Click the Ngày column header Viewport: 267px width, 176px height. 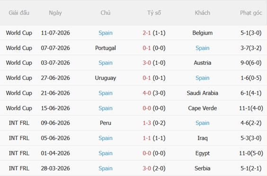point(55,13)
